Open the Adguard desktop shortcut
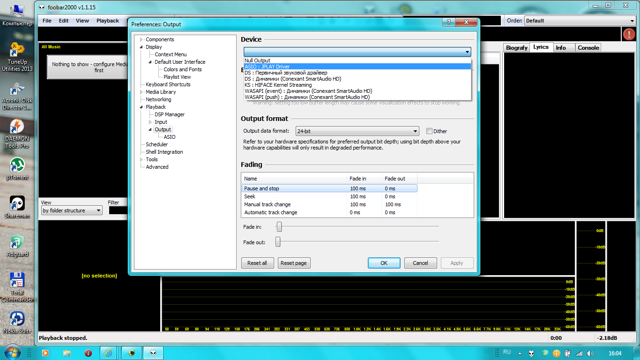The height and width of the screenshot is (360, 640). (x=17, y=242)
